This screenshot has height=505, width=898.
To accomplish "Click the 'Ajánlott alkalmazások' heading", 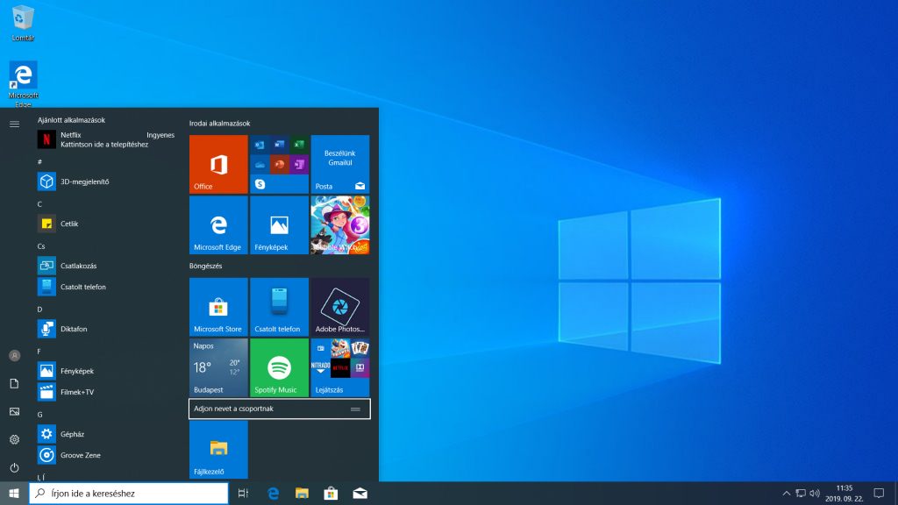I will click(x=72, y=120).
